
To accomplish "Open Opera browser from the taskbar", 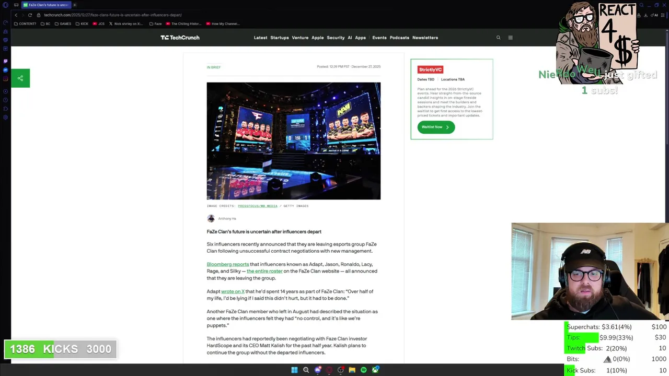I will click(x=329, y=370).
